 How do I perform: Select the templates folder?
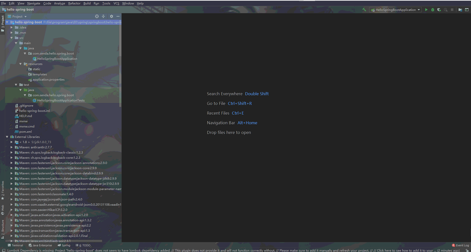[x=37, y=75]
